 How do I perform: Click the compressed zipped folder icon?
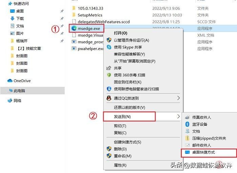tap(187, 138)
